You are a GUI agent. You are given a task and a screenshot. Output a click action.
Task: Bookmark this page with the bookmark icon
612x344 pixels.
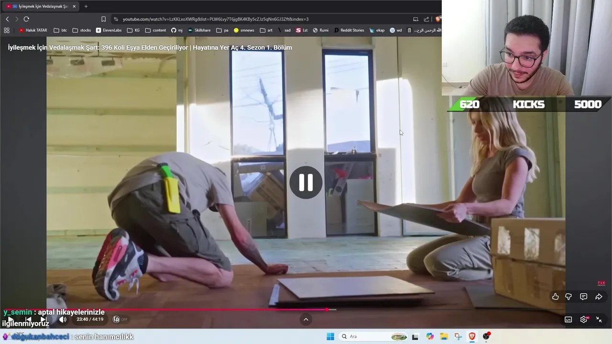click(103, 19)
